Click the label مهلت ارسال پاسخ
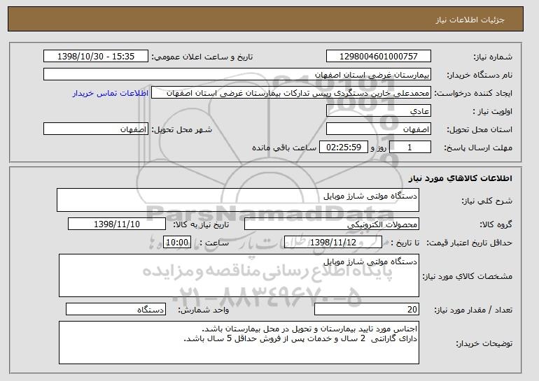 [478, 148]
